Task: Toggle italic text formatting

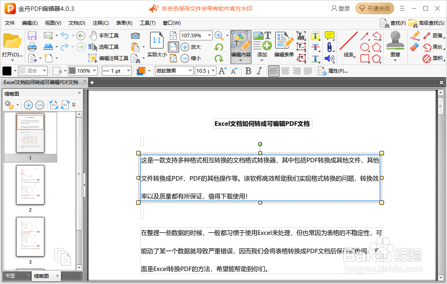Action: point(259,71)
